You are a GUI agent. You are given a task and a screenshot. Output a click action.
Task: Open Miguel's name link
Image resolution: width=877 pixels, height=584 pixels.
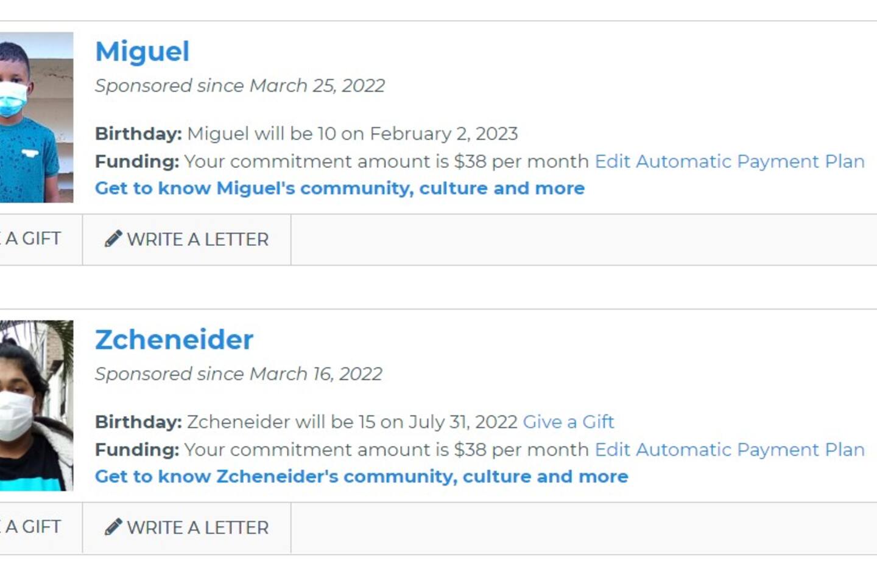pyautogui.click(x=143, y=51)
